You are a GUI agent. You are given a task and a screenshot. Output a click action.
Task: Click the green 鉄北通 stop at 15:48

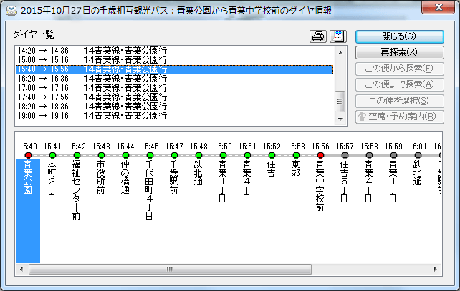(x=199, y=154)
